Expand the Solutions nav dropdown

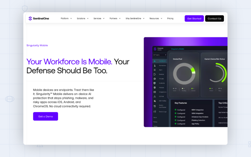coord(83,19)
